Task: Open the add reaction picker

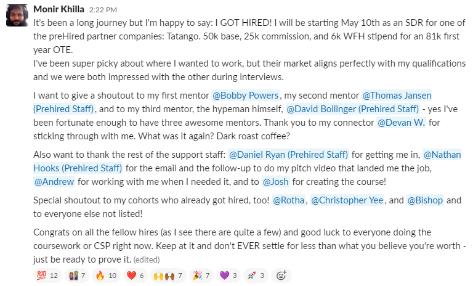Action: tap(282, 275)
